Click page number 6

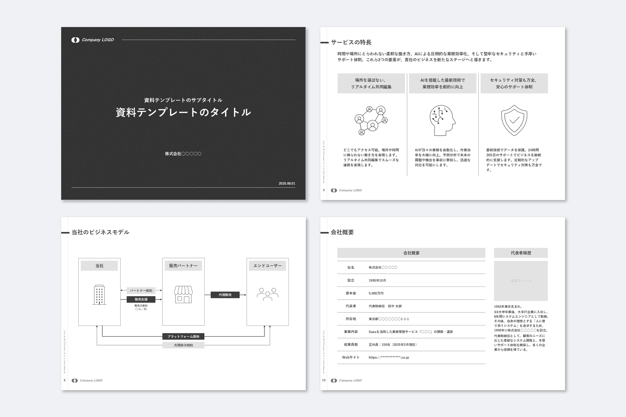pos(65,381)
